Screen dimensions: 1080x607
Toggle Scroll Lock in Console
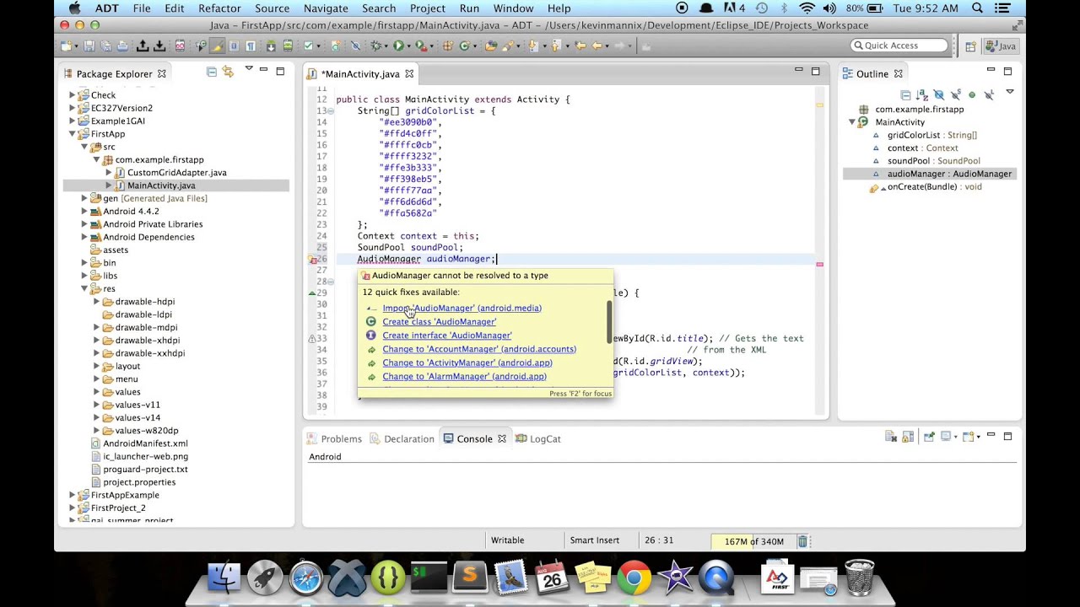point(908,437)
